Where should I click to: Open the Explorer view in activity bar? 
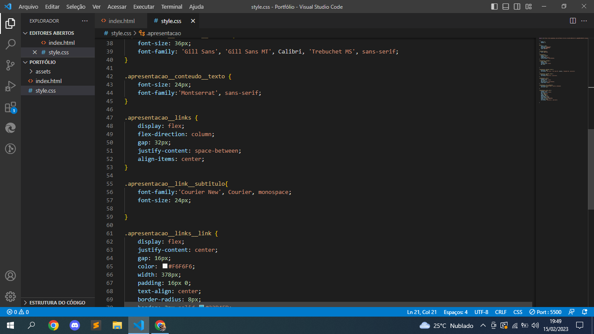(10, 23)
